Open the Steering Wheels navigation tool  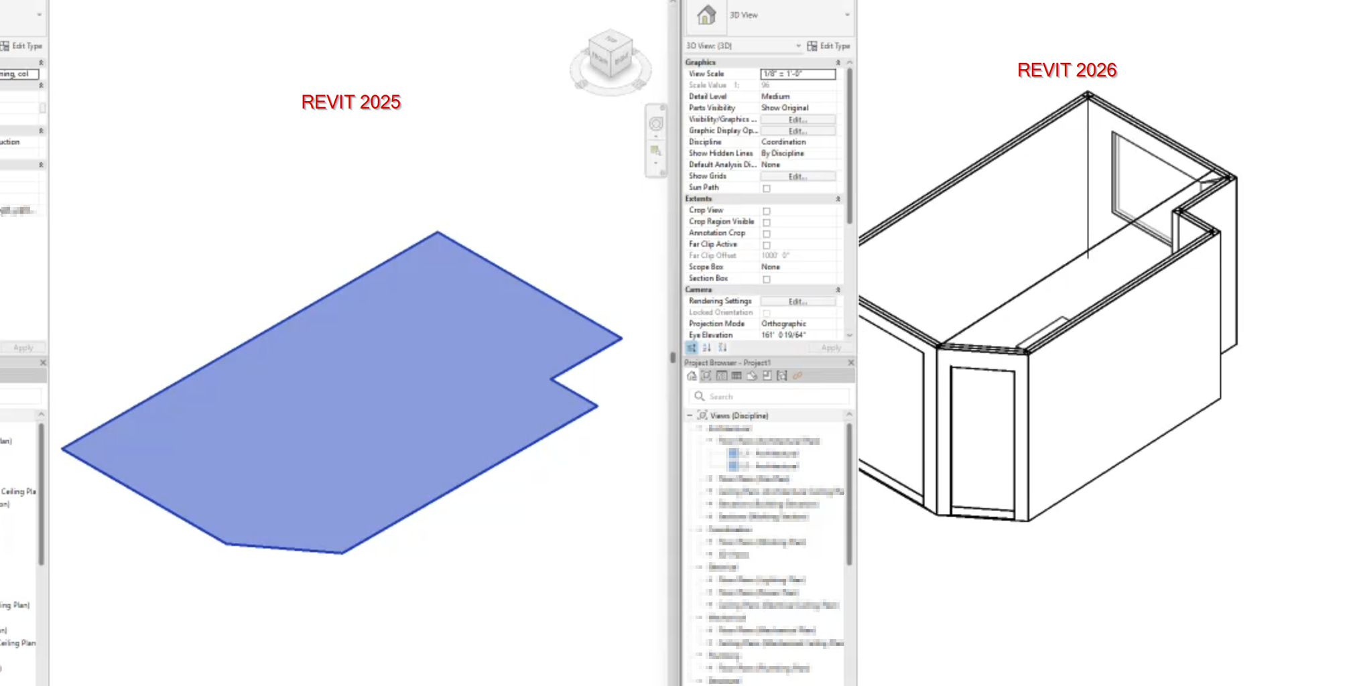[655, 124]
